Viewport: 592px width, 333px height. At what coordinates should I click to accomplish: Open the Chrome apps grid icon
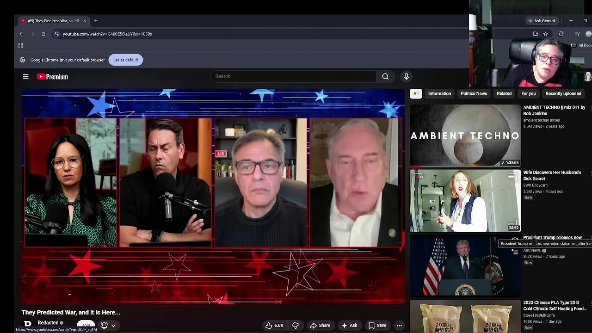coord(21,45)
